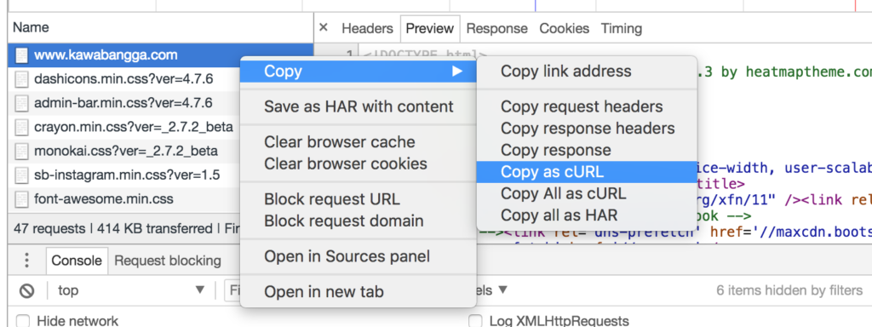Image resolution: width=872 pixels, height=327 pixels.
Task: Enable Hide network checkbox
Action: click(x=23, y=321)
